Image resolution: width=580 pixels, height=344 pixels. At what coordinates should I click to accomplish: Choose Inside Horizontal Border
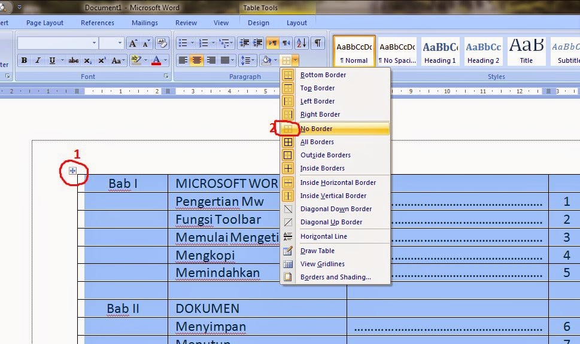pyautogui.click(x=335, y=182)
